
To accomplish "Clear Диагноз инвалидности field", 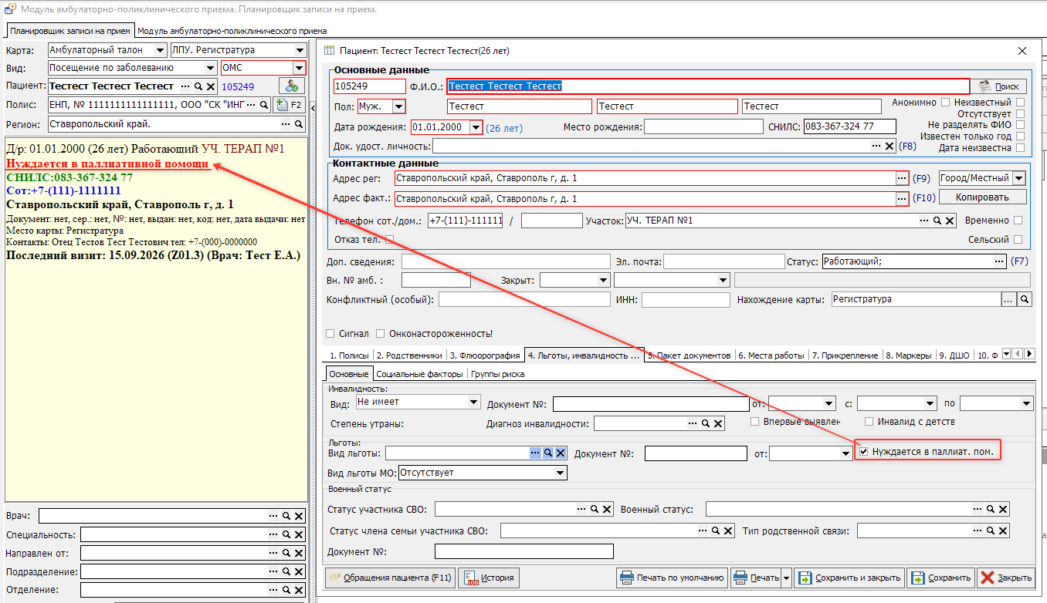I will coord(718,423).
